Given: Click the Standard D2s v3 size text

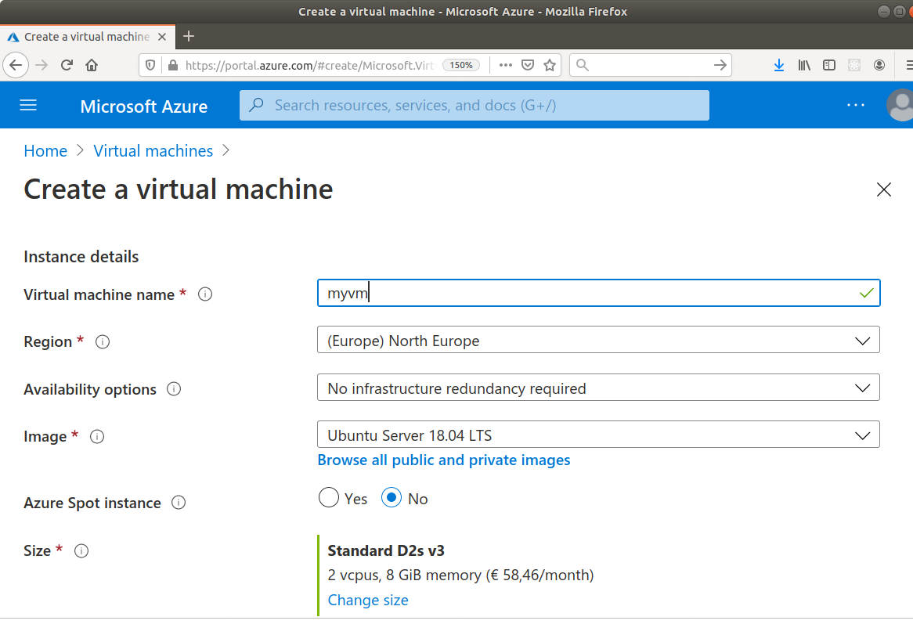Looking at the screenshot, I should point(386,550).
